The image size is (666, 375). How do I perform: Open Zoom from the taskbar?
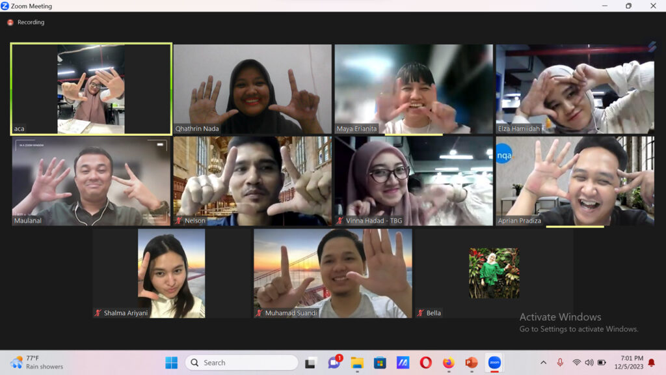494,363
